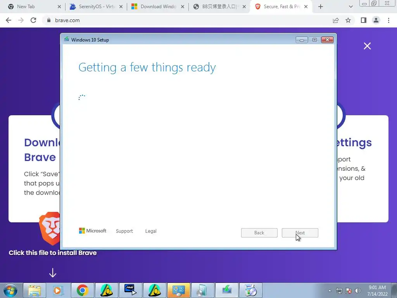397x298 pixels.
Task: Restore down the Chrome browser window
Action: (374, 3)
